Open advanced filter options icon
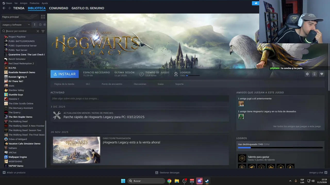 pyautogui.click(x=43, y=31)
